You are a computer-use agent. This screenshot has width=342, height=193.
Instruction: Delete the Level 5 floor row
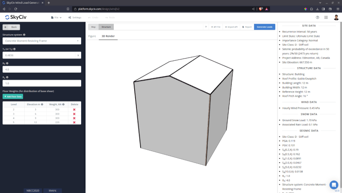tap(74, 122)
